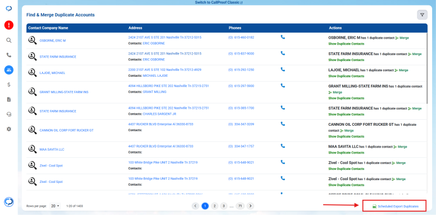
Task: Open MAA SAVITA LLC company name link
Action: (52, 150)
